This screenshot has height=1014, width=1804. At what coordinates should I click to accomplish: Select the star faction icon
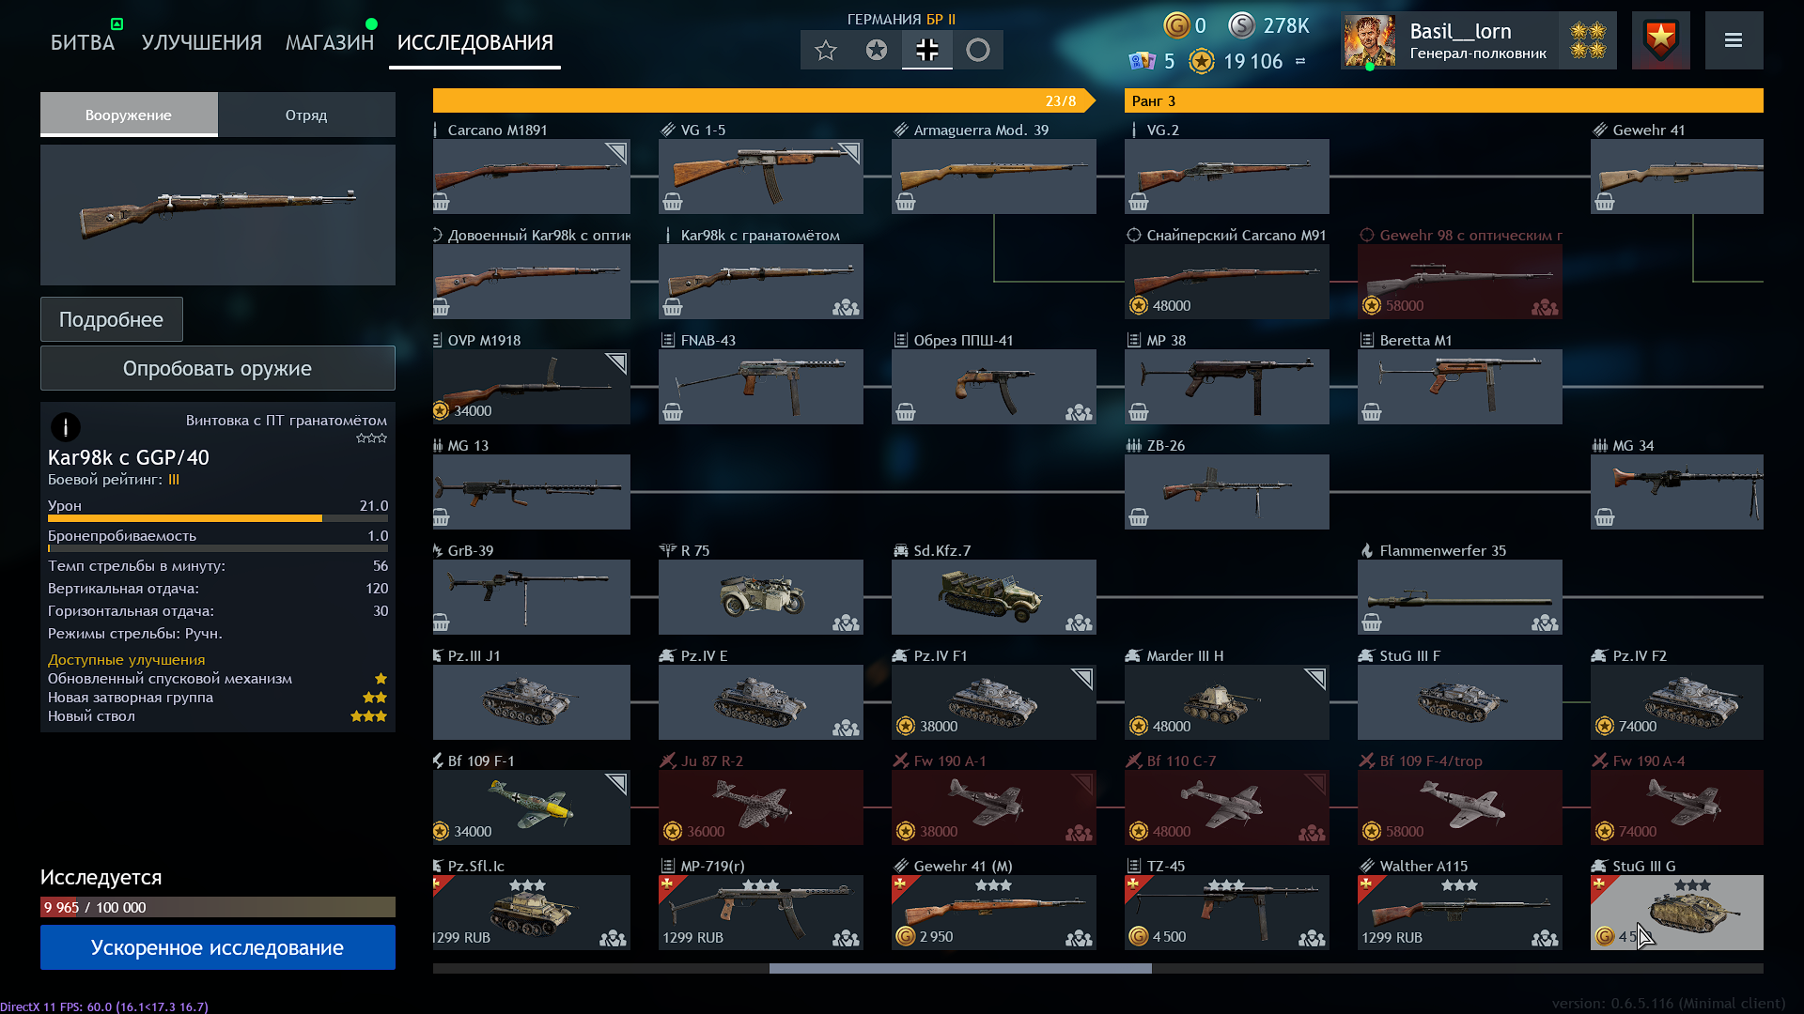[825, 50]
